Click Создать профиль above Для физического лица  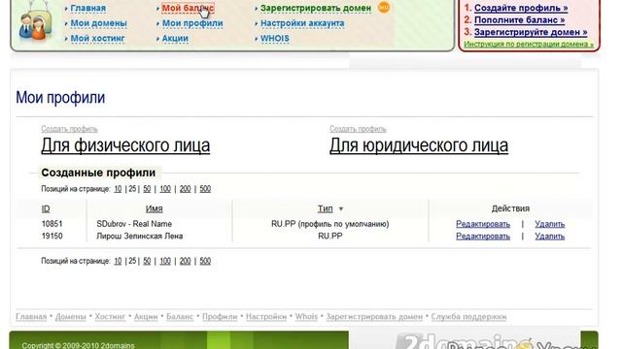69,129
